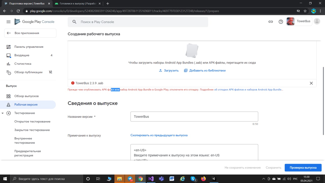Screen dimensions: 325x183
Task: Click the Google Play Console logo
Action: click(x=34, y=22)
